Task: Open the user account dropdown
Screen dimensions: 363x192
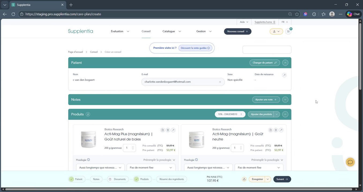Action: coord(276,31)
